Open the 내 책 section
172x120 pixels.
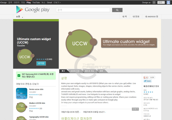pos(125,17)
